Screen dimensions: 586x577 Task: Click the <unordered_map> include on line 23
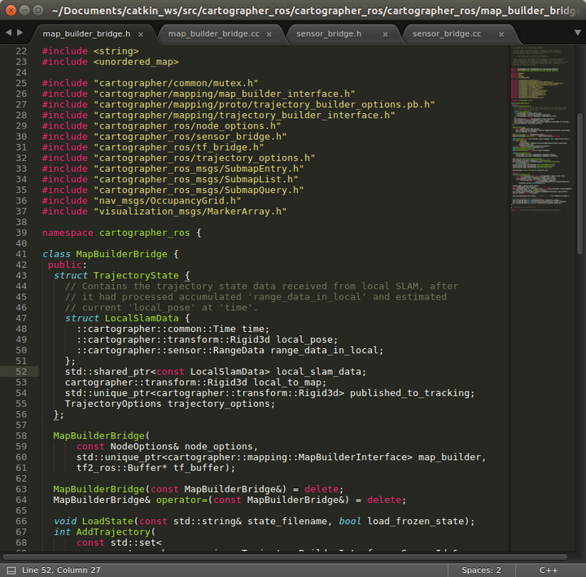(136, 62)
